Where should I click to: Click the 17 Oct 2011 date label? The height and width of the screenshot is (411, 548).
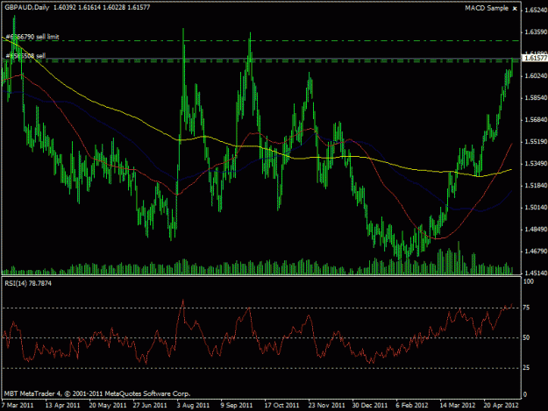[x=281, y=406]
